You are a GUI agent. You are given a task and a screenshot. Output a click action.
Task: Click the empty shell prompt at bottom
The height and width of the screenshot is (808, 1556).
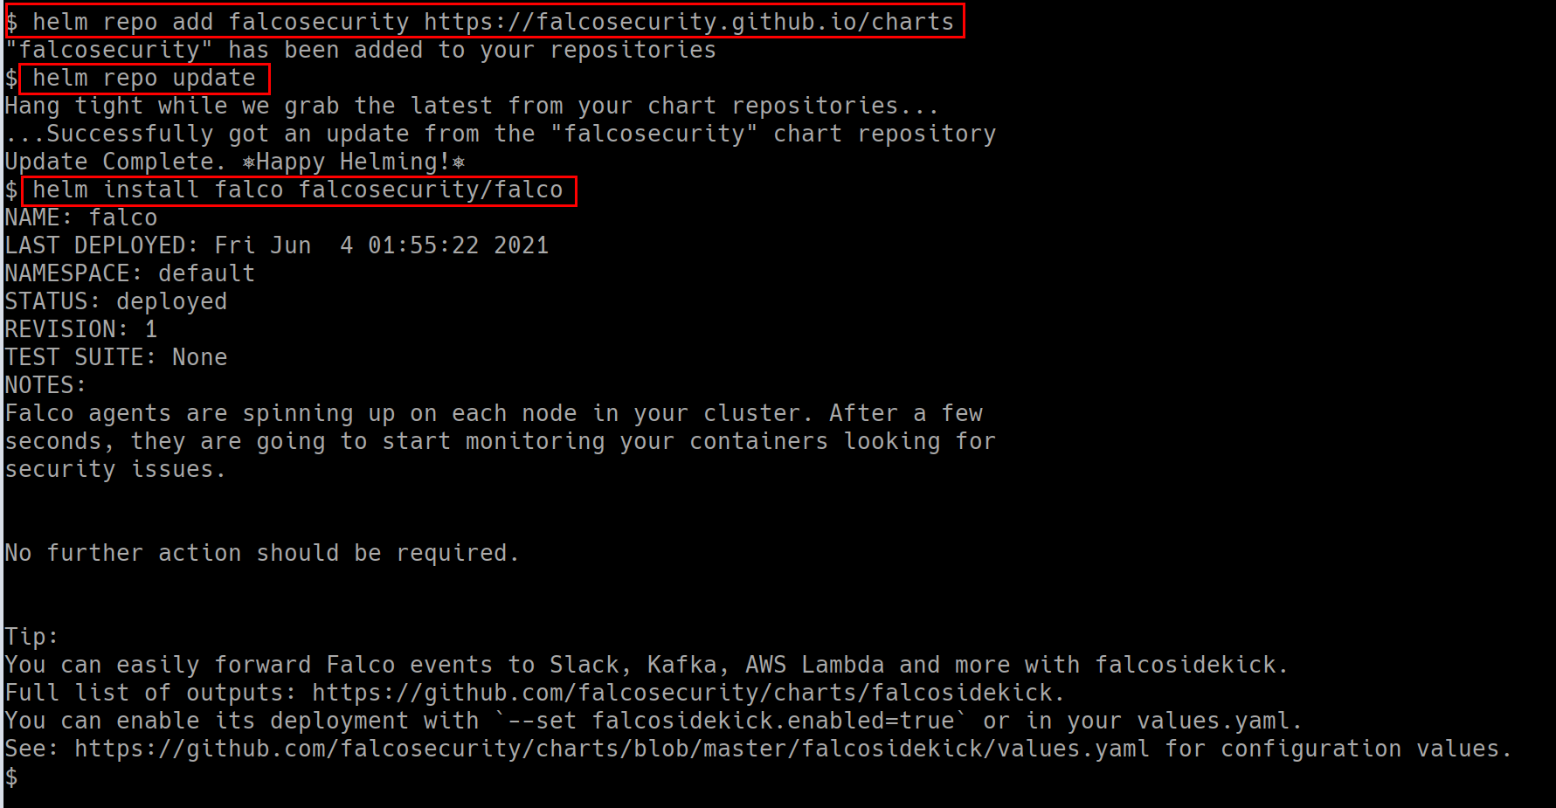click(x=11, y=777)
